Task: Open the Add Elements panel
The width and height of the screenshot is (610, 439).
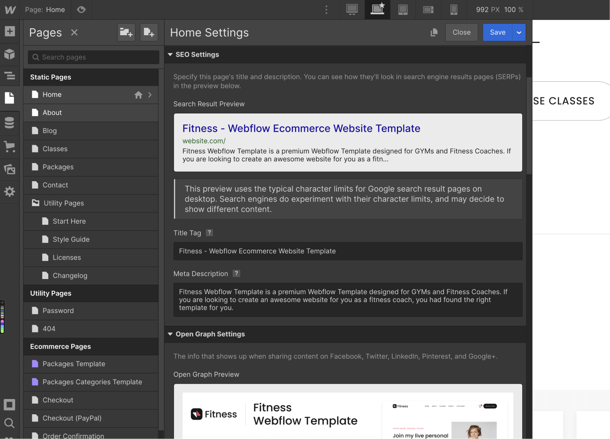Action: (10, 31)
